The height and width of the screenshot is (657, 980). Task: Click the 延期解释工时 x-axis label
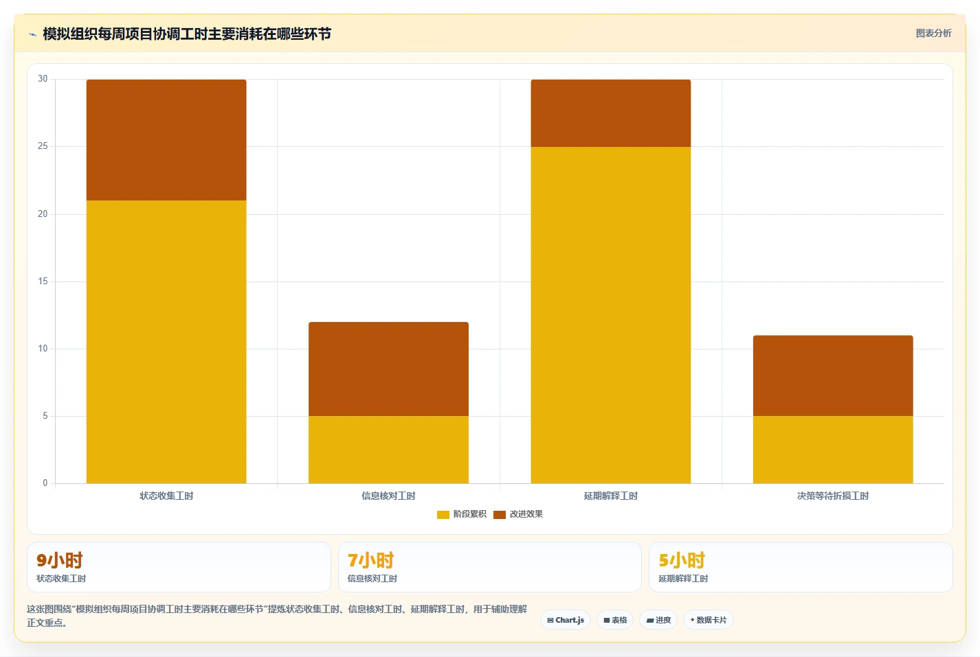[x=610, y=496]
